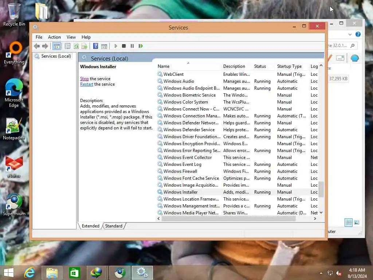The width and height of the screenshot is (373, 280).
Task: Click the Windows Start button
Action: pos(9,273)
